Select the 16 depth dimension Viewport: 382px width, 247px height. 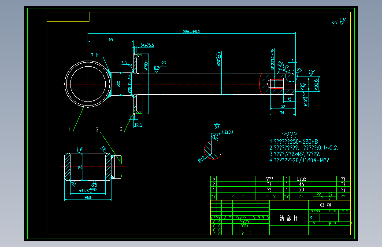[x=289, y=99]
